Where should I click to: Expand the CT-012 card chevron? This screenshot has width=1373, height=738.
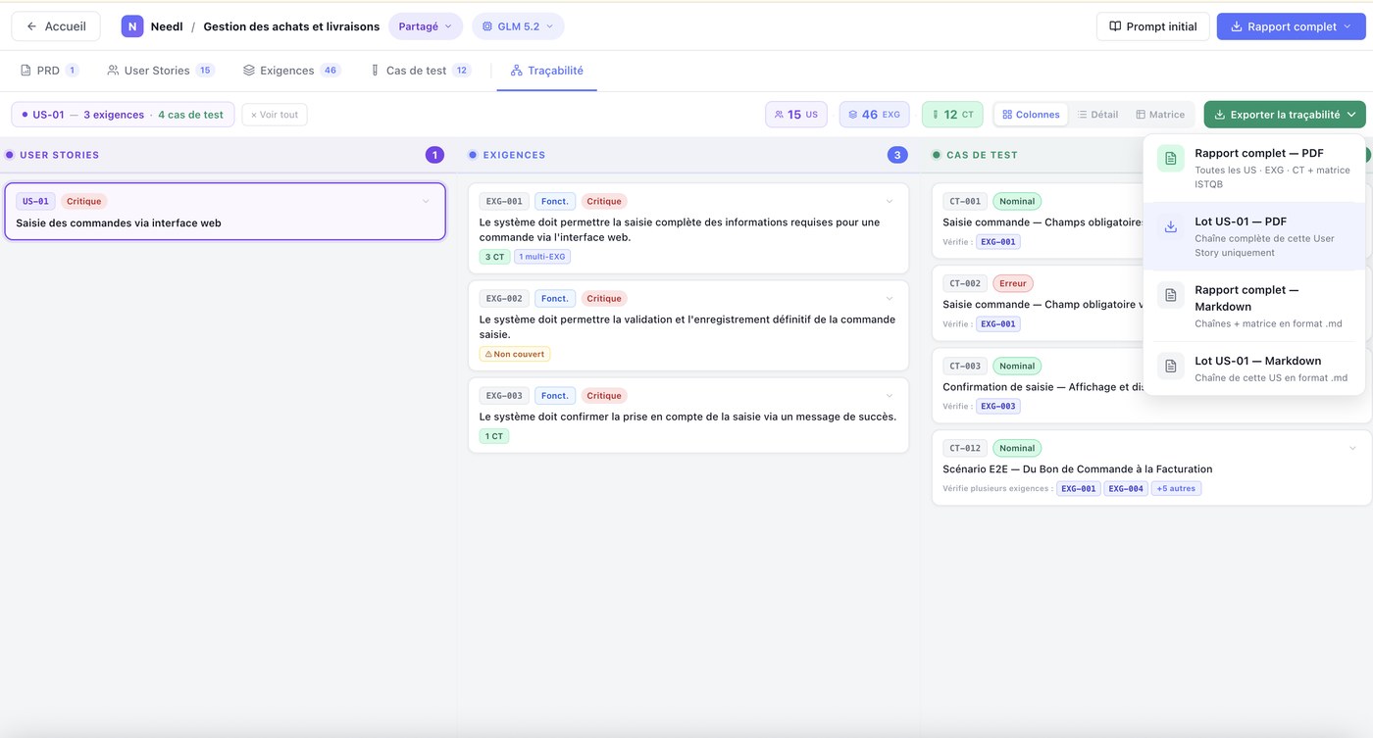[1352, 448]
